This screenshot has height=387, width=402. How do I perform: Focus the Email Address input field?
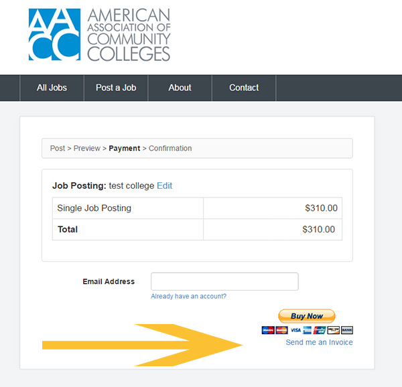[x=224, y=281]
